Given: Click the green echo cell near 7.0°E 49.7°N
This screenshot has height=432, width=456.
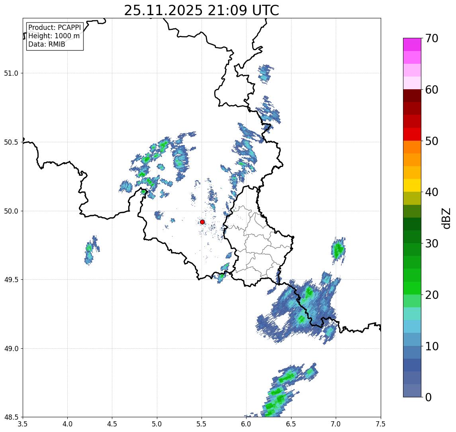Looking at the screenshot, I should (x=339, y=250).
